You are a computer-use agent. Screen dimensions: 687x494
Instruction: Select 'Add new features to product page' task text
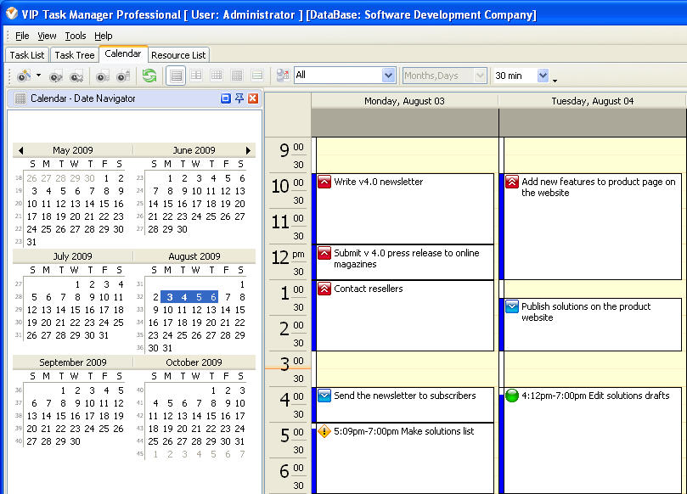point(599,187)
